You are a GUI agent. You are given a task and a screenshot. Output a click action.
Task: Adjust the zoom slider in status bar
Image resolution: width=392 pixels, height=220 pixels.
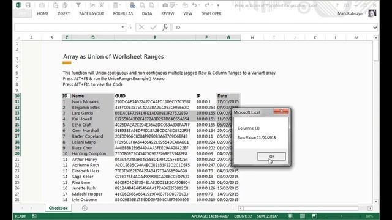click(x=342, y=216)
